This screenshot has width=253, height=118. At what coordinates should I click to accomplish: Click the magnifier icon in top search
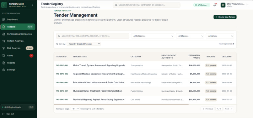pos(116,5)
